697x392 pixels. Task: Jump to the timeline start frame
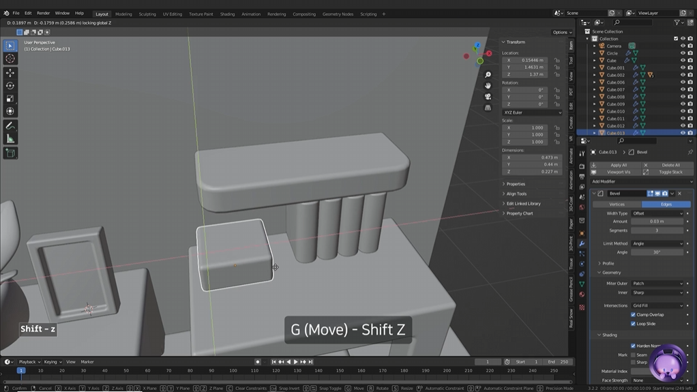coord(274,362)
